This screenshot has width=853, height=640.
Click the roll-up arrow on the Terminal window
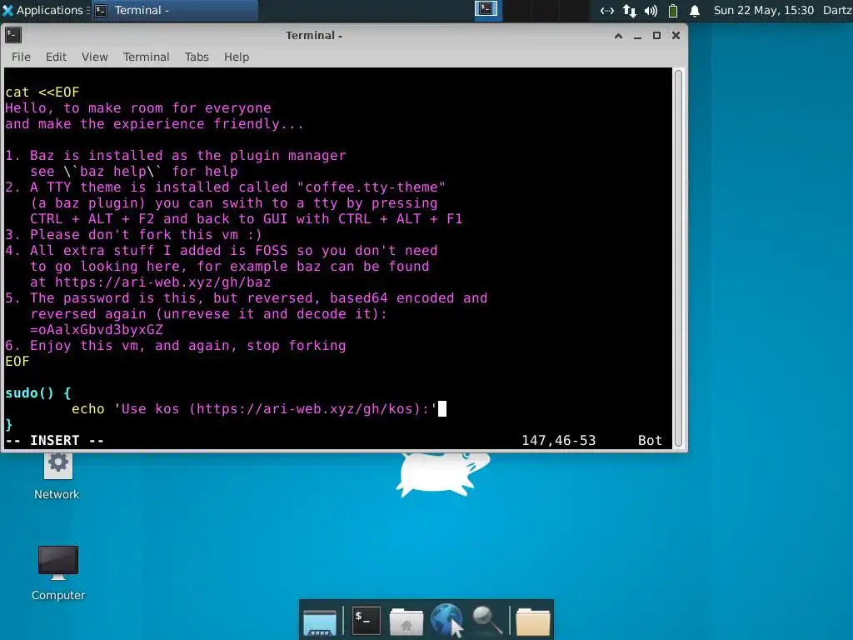618,36
